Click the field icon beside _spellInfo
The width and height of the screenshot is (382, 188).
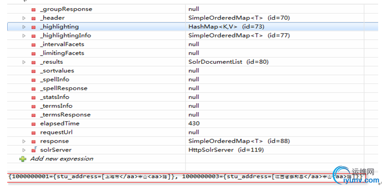tap(34, 80)
